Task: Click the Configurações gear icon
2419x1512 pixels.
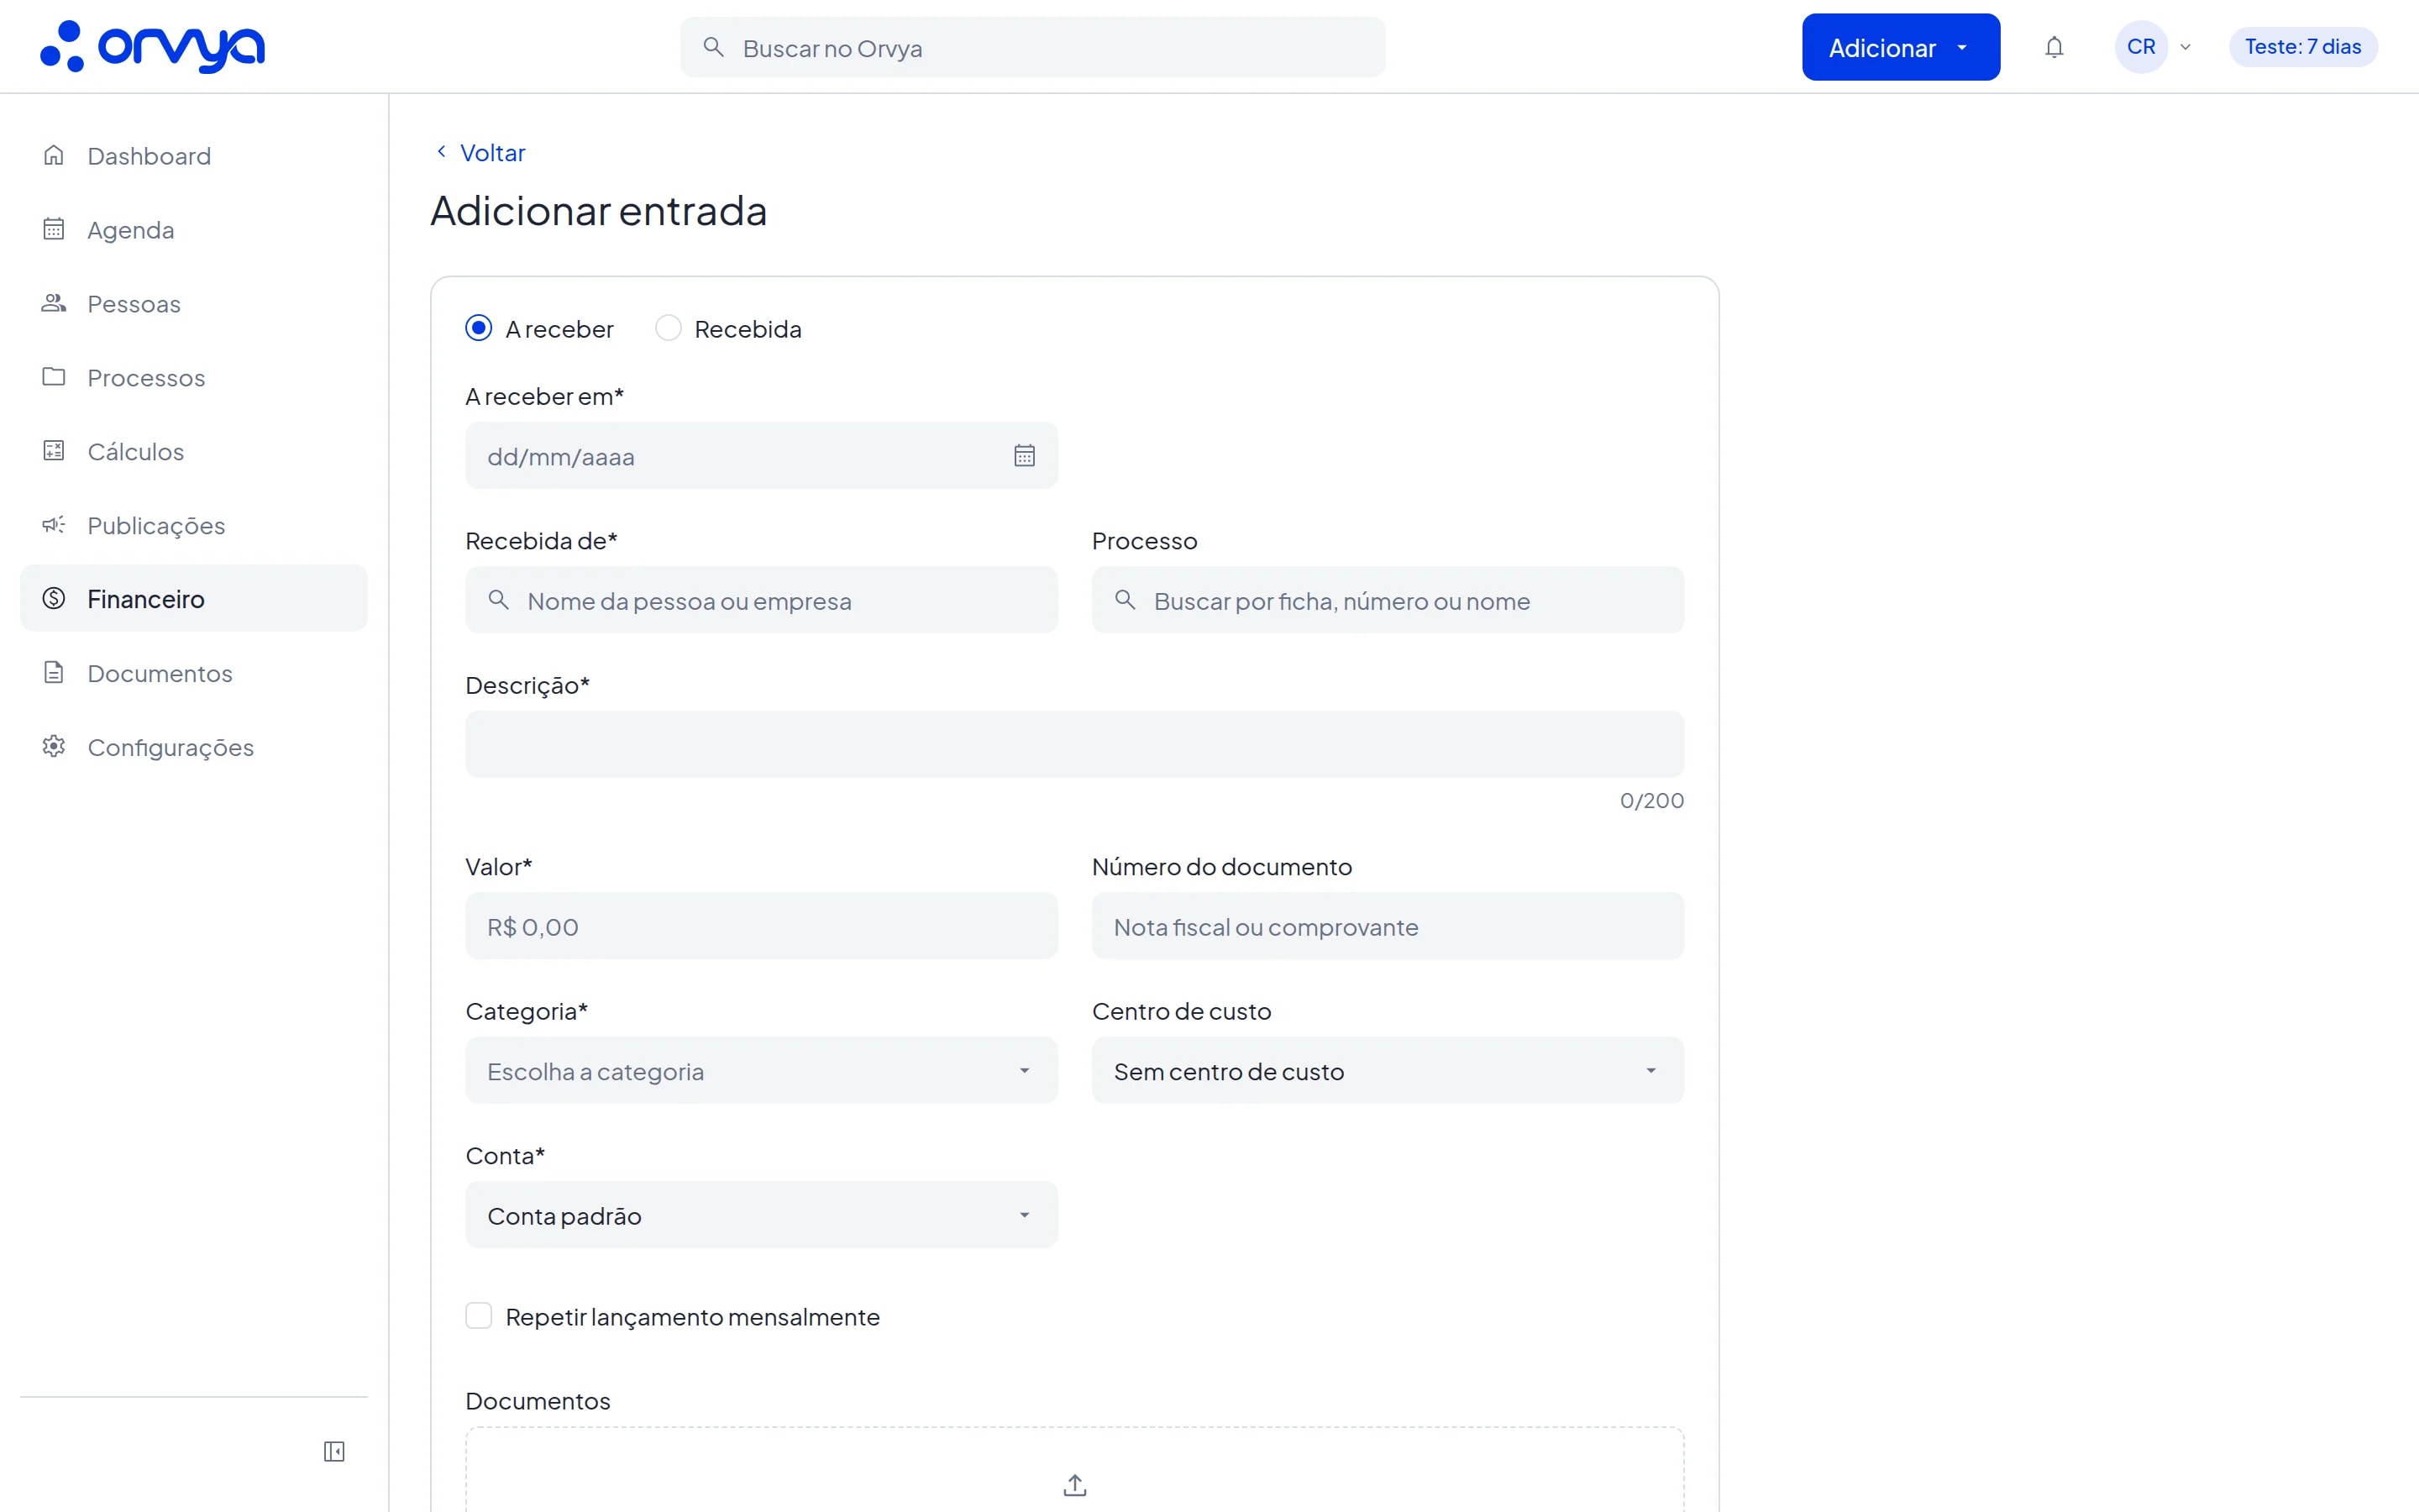Action: (x=54, y=746)
